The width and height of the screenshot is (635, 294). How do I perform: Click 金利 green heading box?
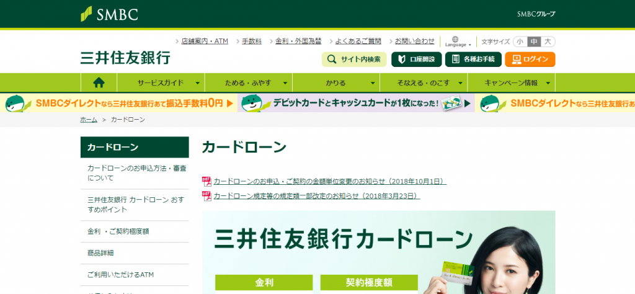coord(264,282)
